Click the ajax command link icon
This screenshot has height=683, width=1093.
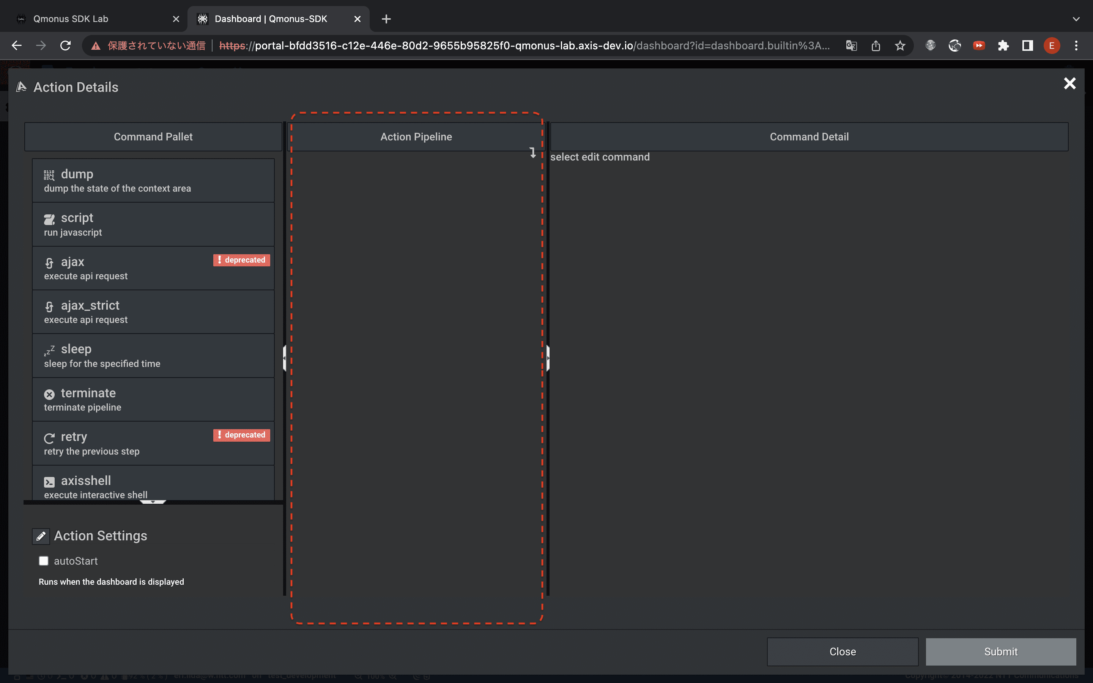tap(49, 263)
